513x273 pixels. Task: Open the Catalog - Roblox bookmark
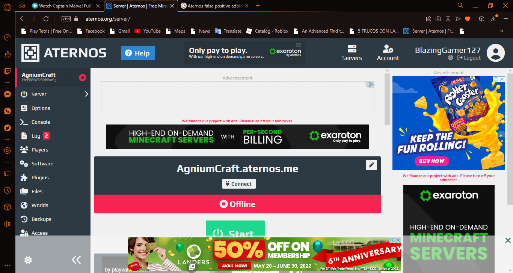click(267, 31)
